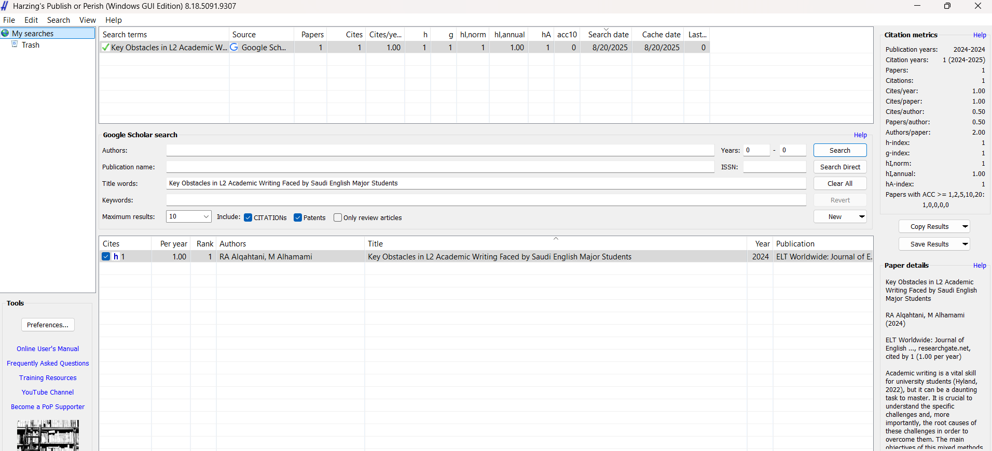Click the globe icon beside My searches
This screenshot has height=451, width=992.
pyautogui.click(x=5, y=33)
